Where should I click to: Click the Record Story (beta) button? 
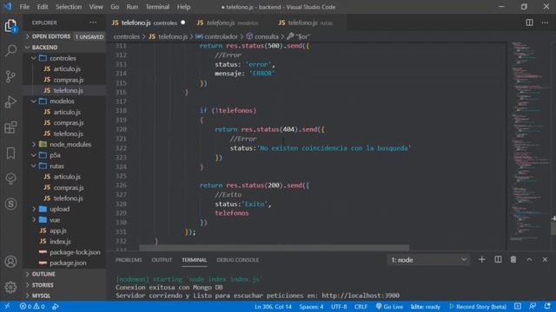pyautogui.click(x=478, y=306)
